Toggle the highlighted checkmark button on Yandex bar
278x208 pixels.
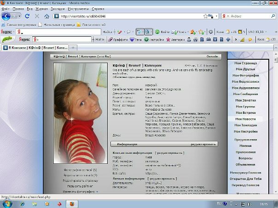pyautogui.click(x=139, y=32)
